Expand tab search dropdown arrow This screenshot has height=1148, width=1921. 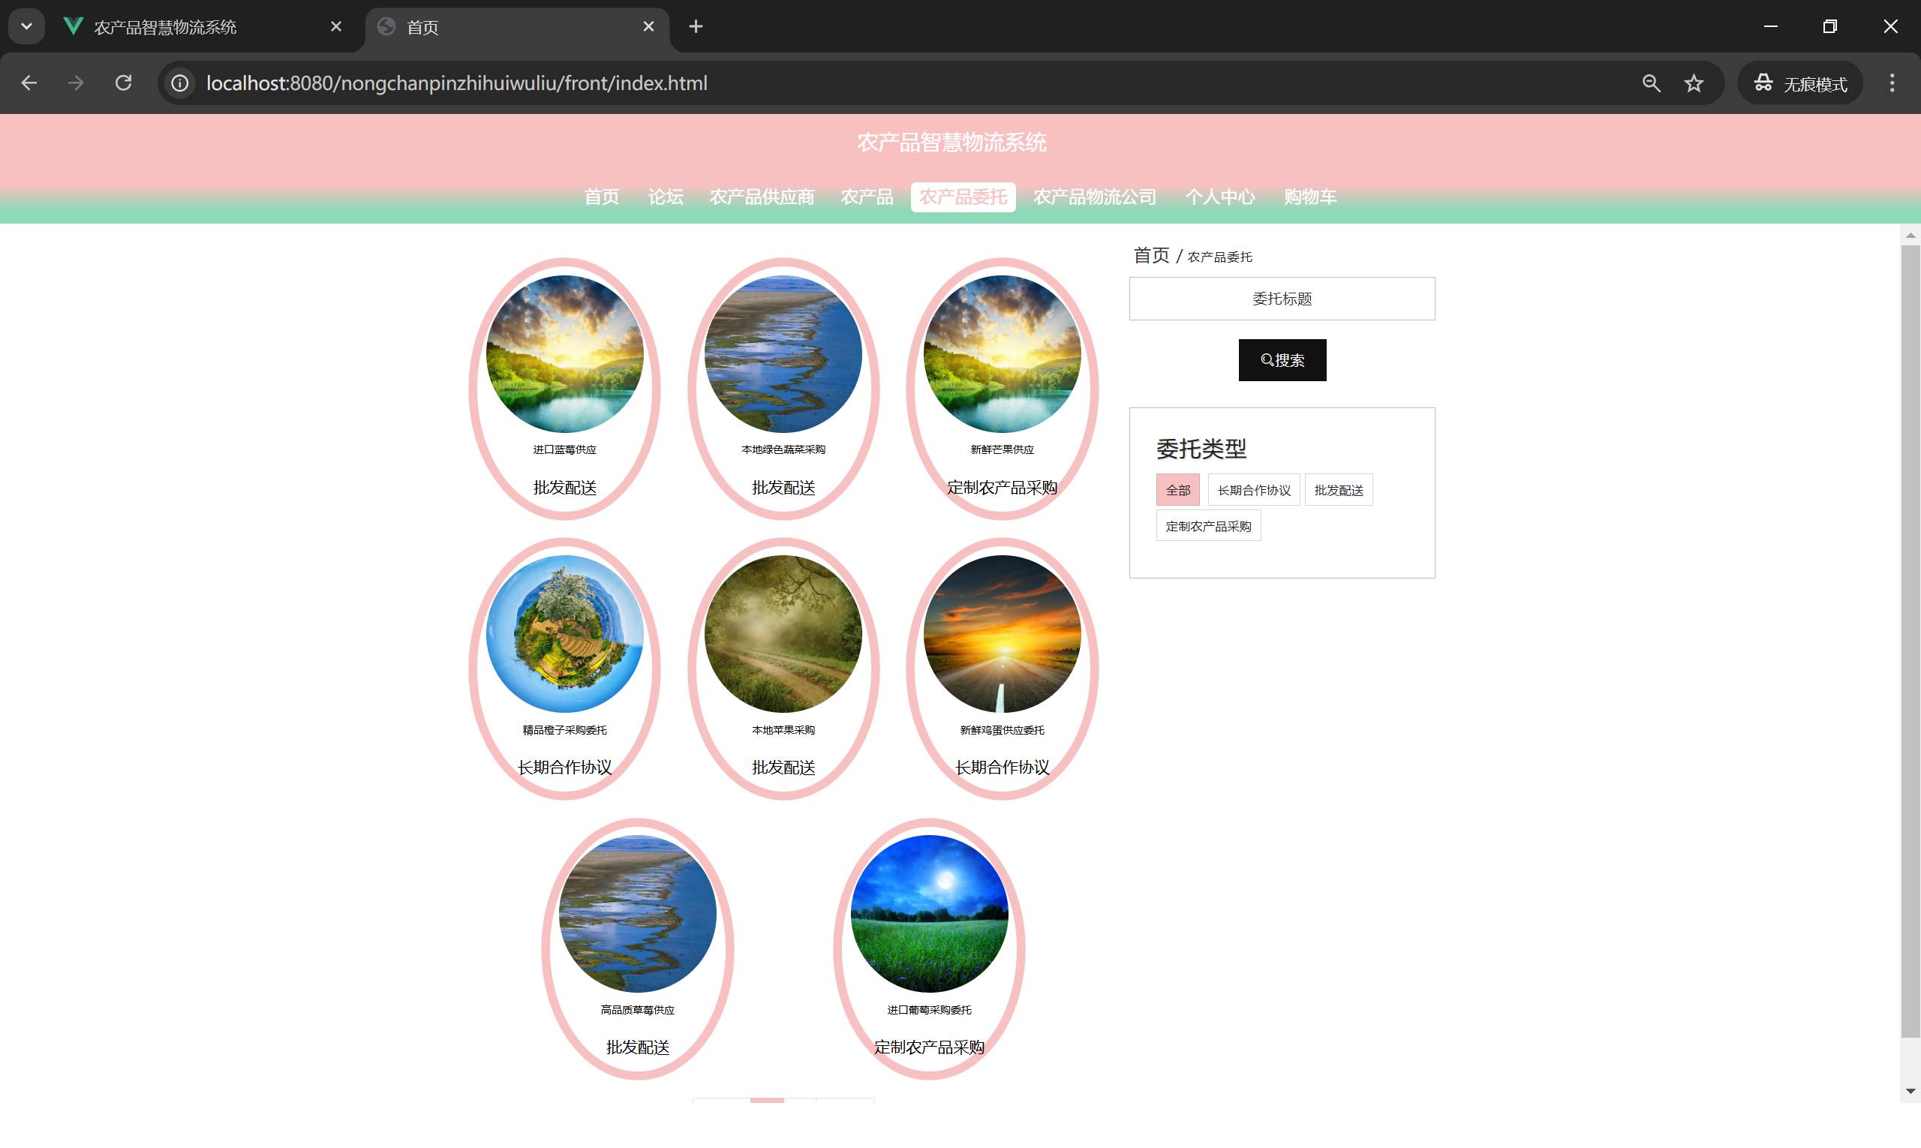coord(26,26)
